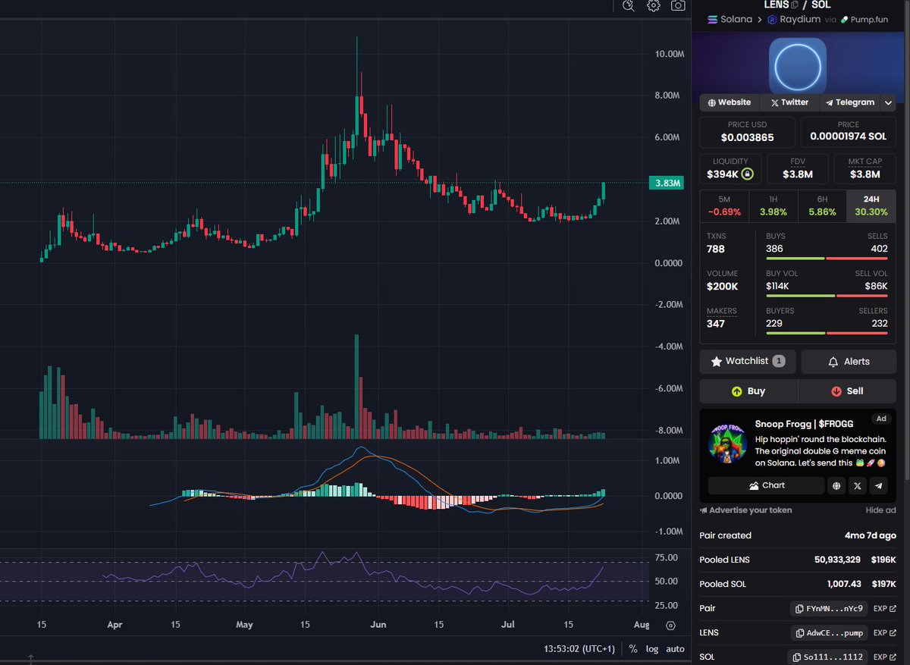Click the current price label 3.83M

667,183
